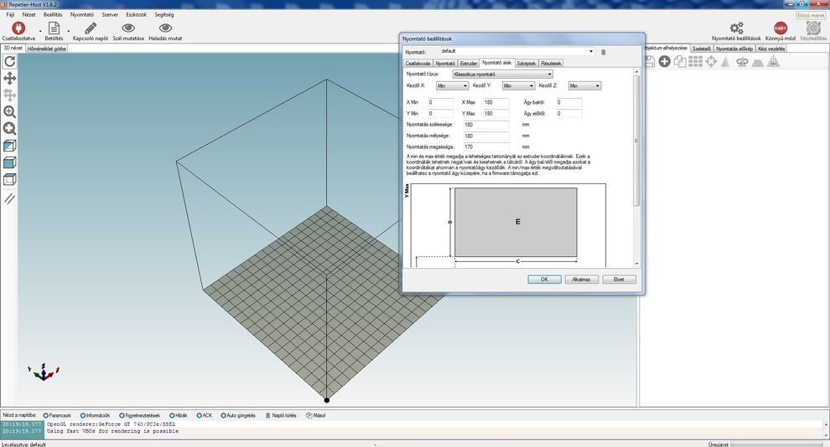The image size is (830, 447).
Task: Select the move viewpoint arrows tool
Action: coord(10,78)
